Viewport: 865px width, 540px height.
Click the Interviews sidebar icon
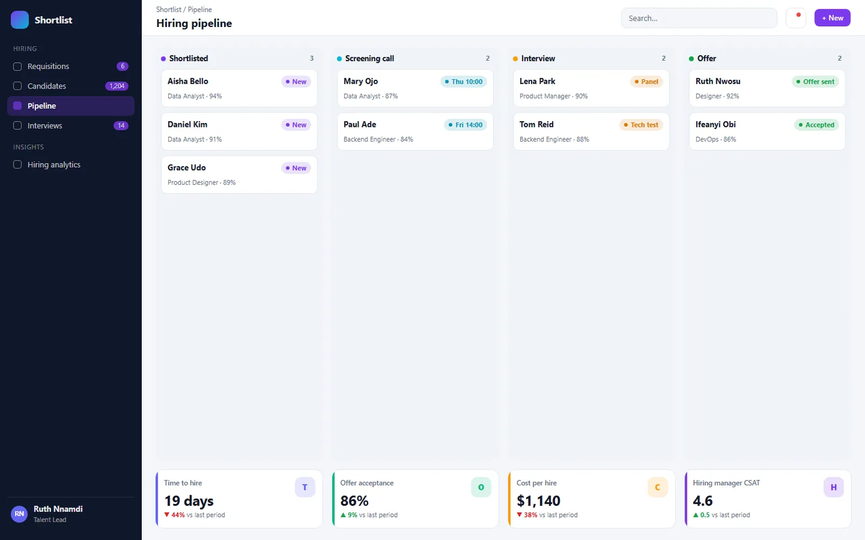(x=17, y=125)
